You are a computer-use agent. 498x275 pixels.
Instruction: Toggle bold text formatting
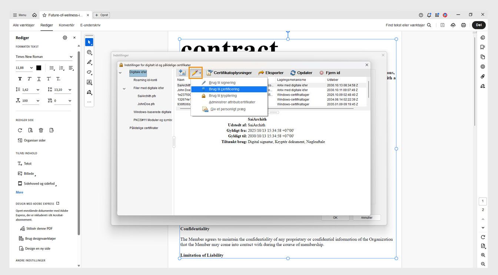coord(20,79)
